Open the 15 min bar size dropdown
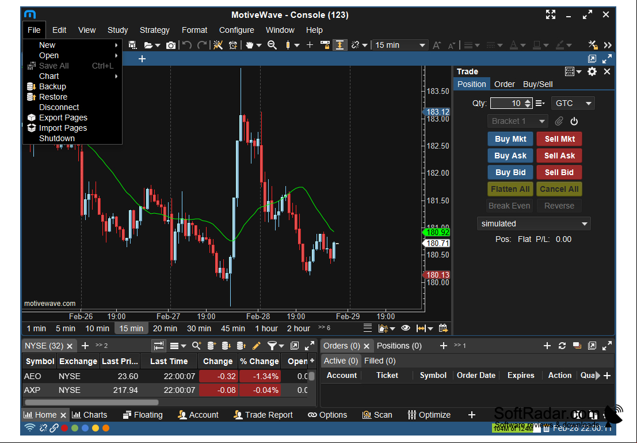Screen dimensions: 637x443 [x=400, y=45]
